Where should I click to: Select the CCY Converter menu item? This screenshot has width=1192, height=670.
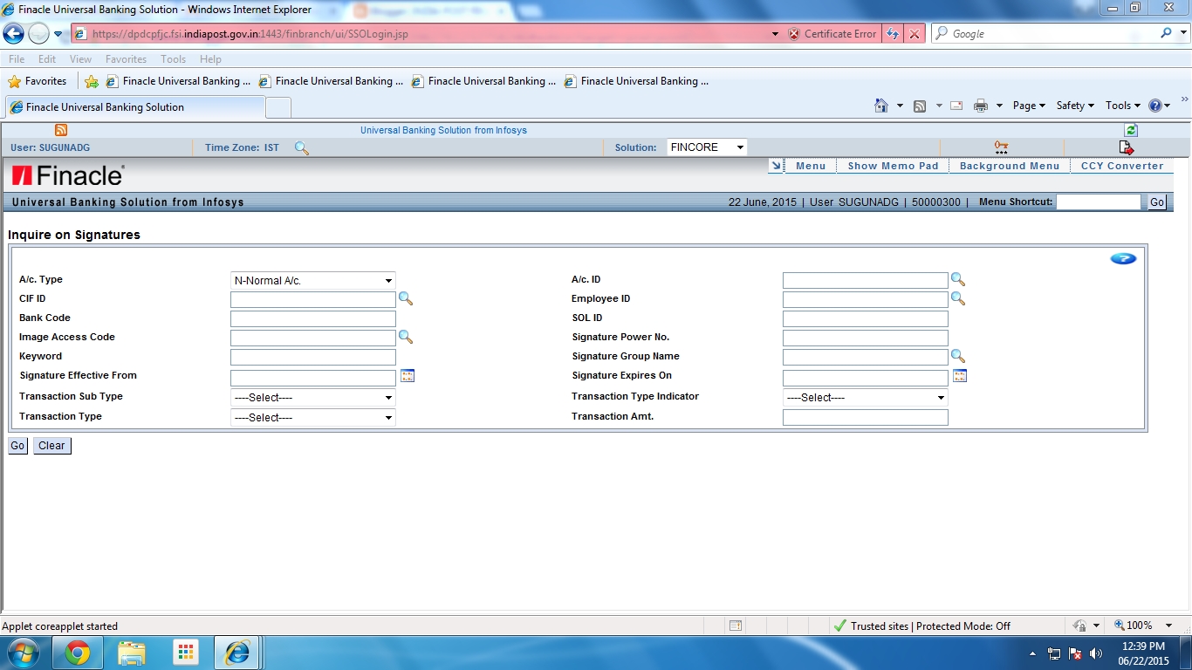point(1122,165)
